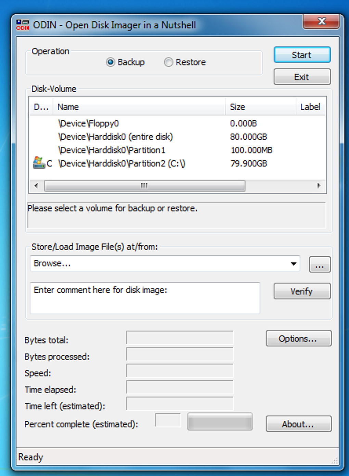Screen dimensions: 349x476
Task: Click the Percent complete small value box
Action: click(x=168, y=420)
